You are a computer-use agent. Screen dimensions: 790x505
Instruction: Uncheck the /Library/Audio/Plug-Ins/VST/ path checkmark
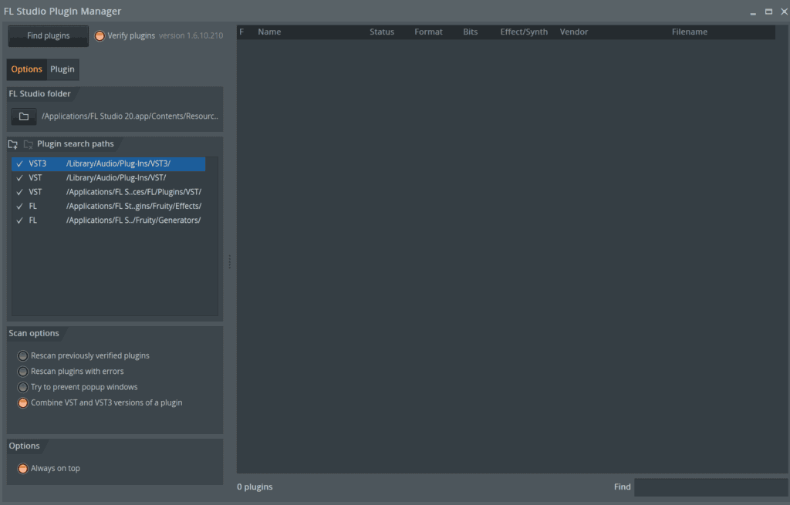click(19, 178)
